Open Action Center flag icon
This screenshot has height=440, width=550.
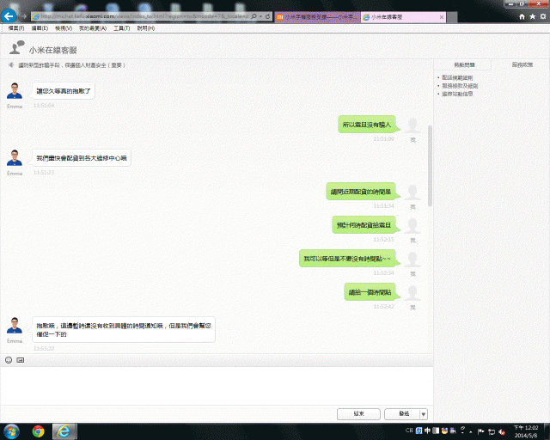coord(481,431)
